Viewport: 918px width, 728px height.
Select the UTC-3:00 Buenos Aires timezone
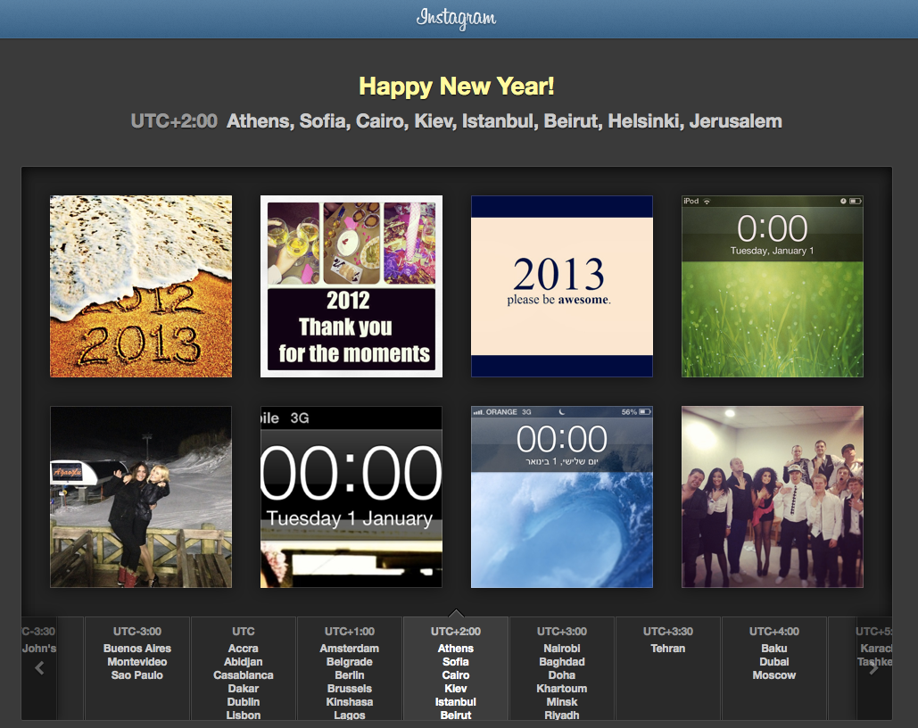click(137, 662)
